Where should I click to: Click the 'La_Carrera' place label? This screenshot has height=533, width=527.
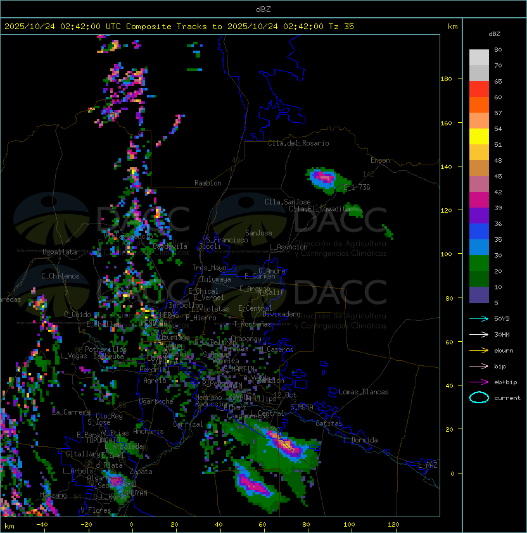pyautogui.click(x=72, y=412)
